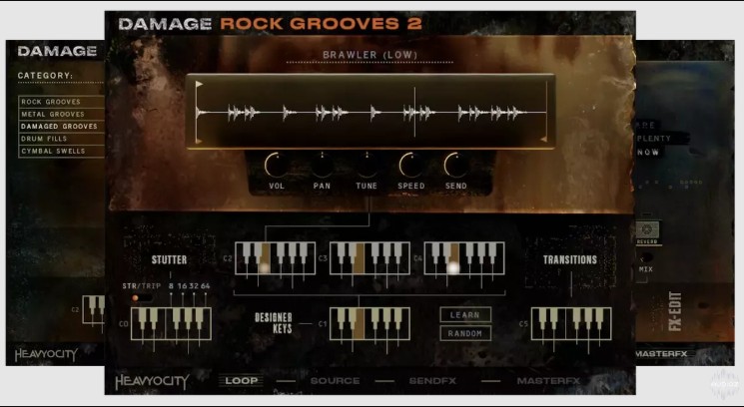Click MASTERFX tab in right back window

pos(661,354)
